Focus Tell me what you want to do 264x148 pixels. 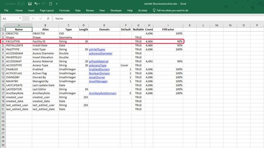tap(172, 10)
